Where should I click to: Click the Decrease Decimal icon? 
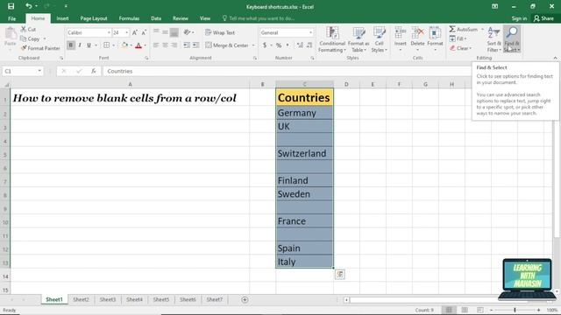[x=309, y=45]
